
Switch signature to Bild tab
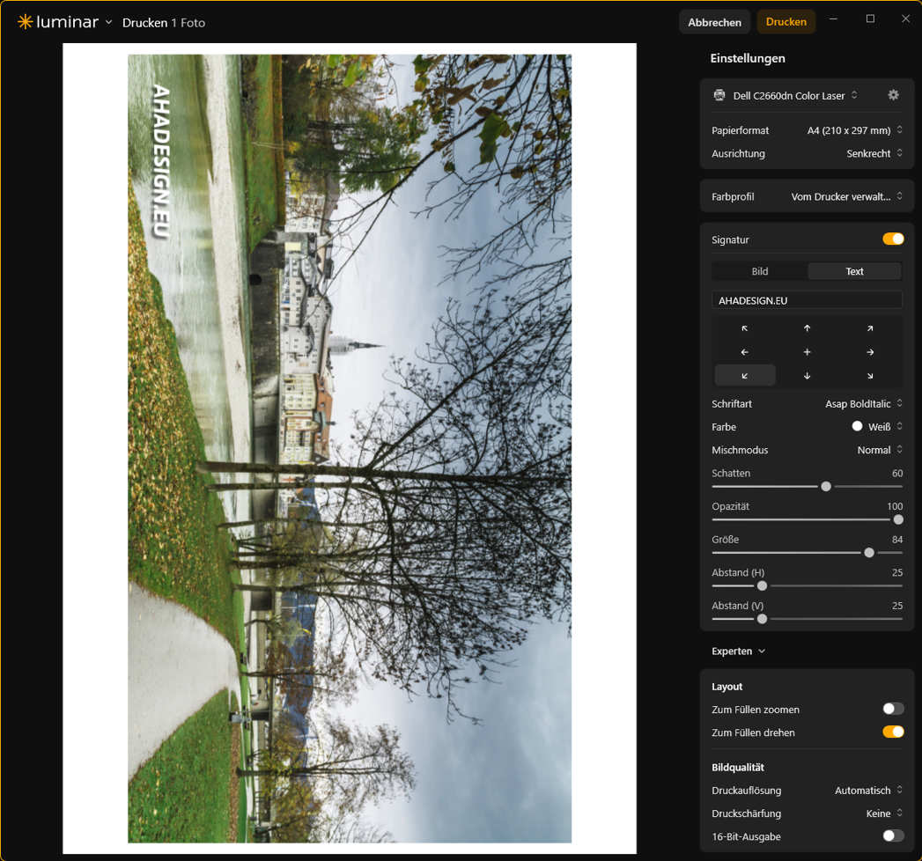(x=760, y=271)
